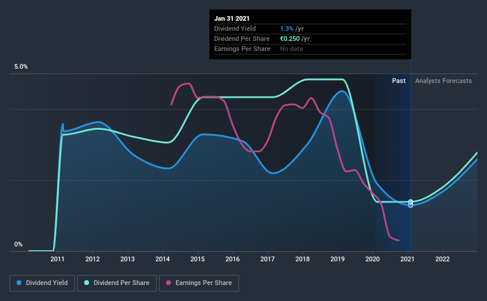487x301 pixels.
Task: Click the 0% y-axis label
Action: (18, 245)
